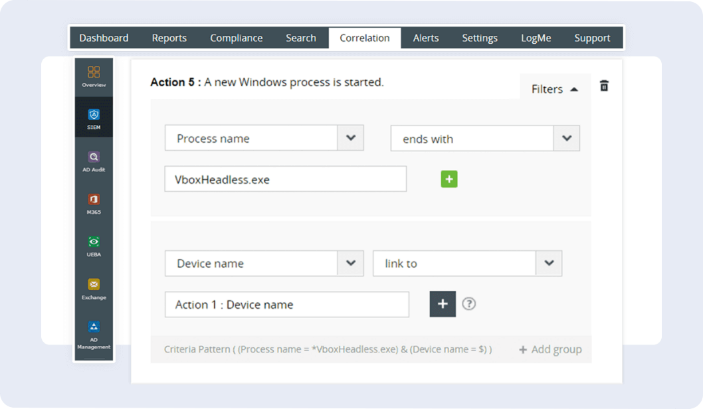Click the Add group link
703x409 pixels.
tap(550, 349)
